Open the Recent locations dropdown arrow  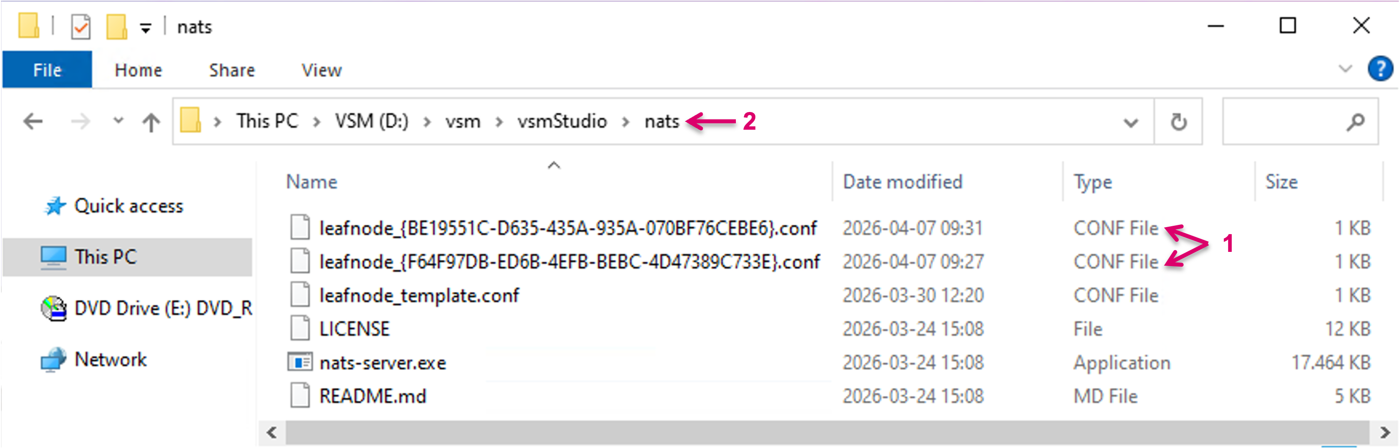click(118, 121)
